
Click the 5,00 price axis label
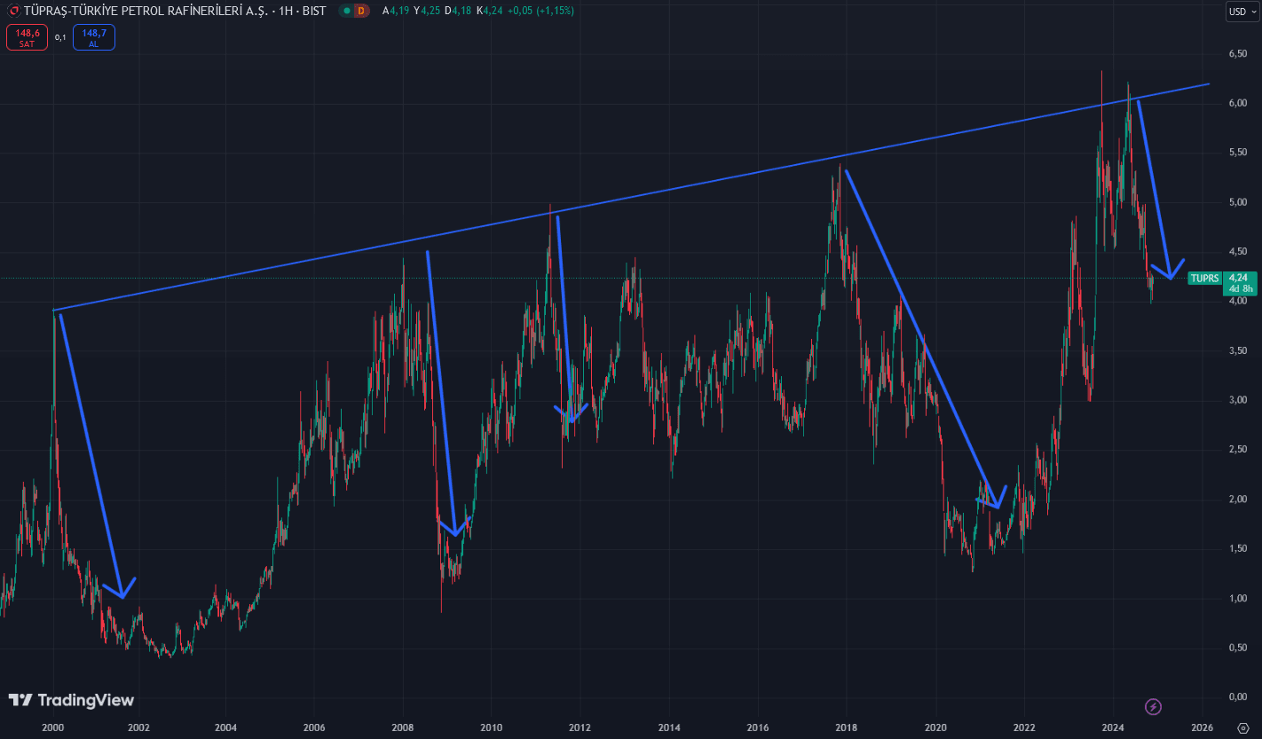(1238, 202)
